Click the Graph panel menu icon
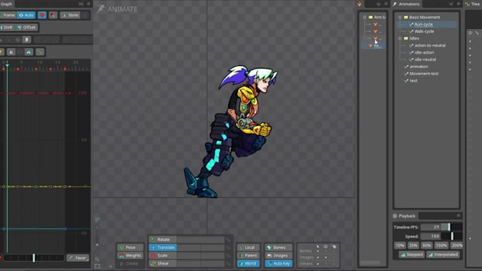The image size is (482, 271). pos(89,4)
